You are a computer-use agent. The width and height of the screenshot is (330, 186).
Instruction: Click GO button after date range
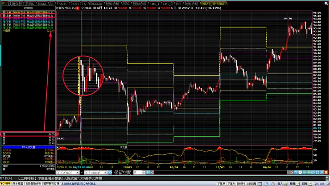click(x=110, y=172)
